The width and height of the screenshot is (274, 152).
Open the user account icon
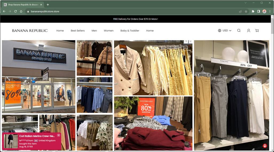point(248,31)
